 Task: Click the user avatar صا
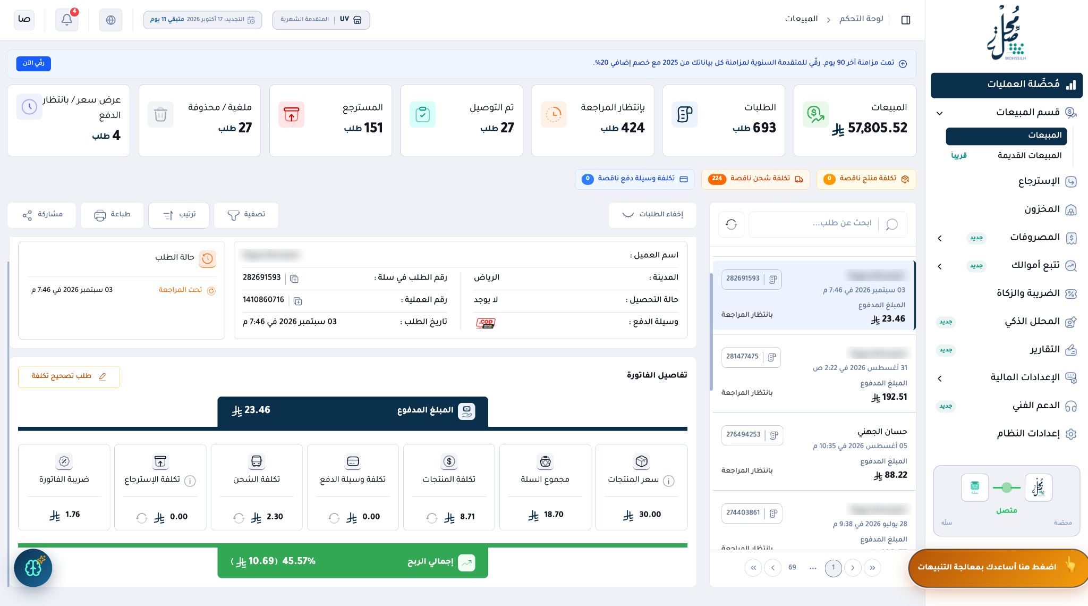tap(24, 20)
